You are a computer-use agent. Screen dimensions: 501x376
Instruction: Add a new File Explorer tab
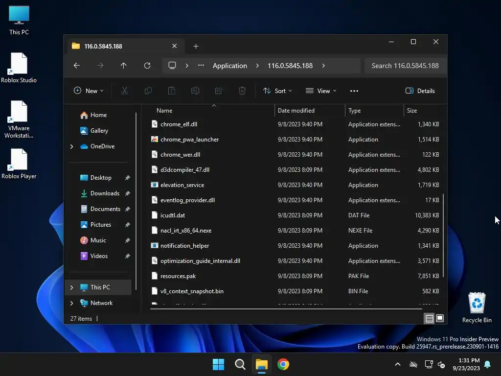pyautogui.click(x=196, y=47)
